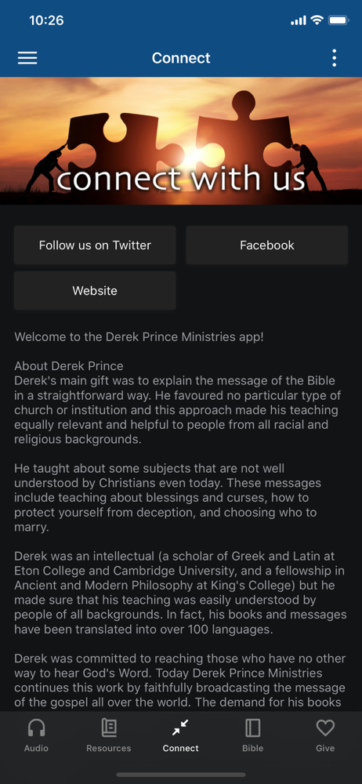Tap the Give heart icon
Screen dimensions: 362x784
[x=325, y=728]
